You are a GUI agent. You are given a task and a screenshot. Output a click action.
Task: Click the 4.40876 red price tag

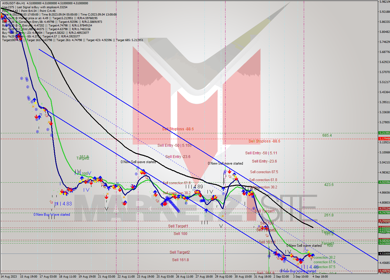(384, 271)
